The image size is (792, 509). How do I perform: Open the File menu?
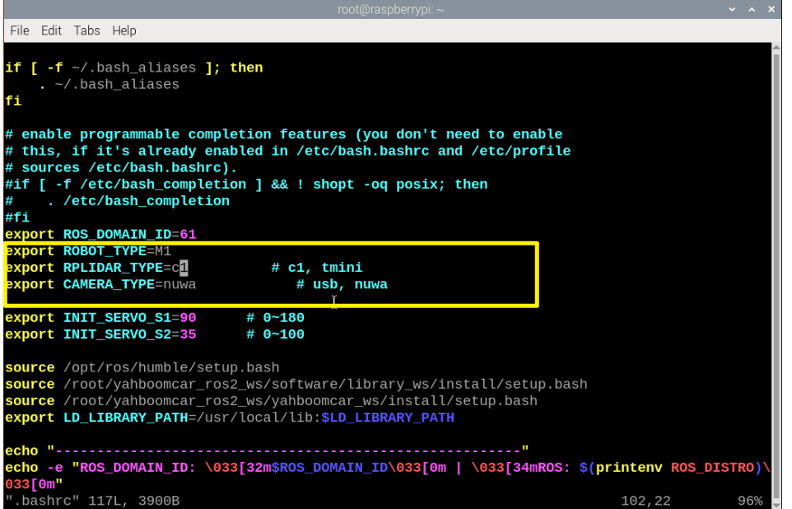pos(20,30)
